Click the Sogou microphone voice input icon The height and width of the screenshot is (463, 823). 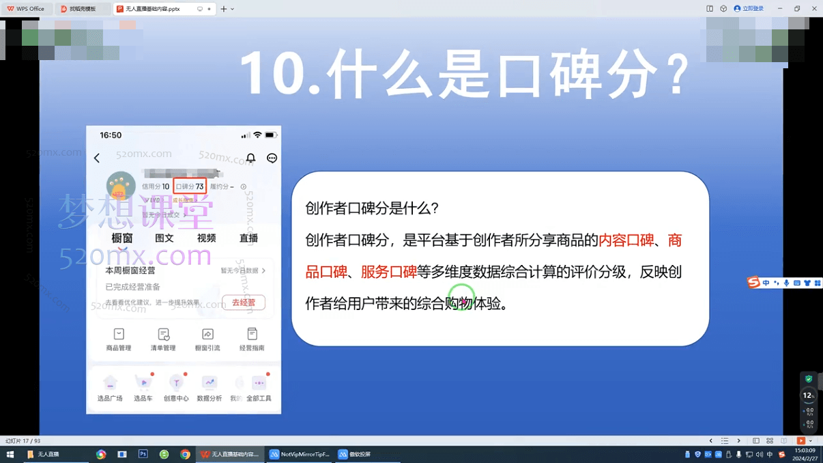click(787, 282)
